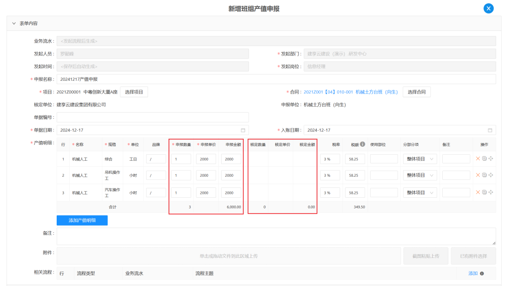Close the dialog with the blue X button
The image size is (506, 286).
click(x=489, y=8)
